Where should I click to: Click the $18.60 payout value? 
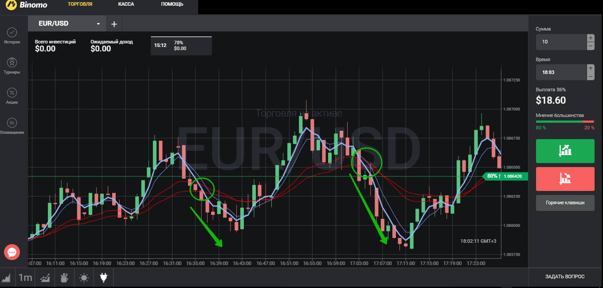point(551,101)
